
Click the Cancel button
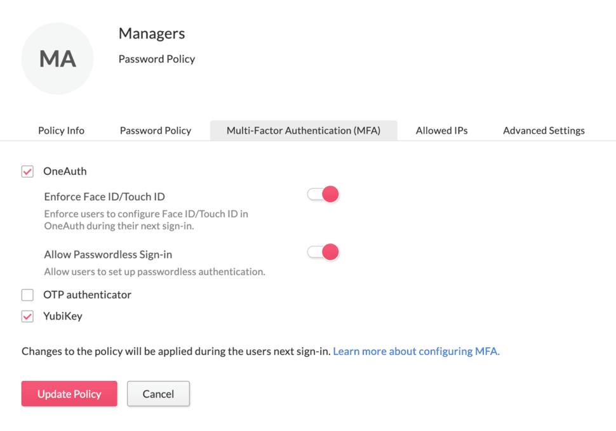click(x=158, y=394)
